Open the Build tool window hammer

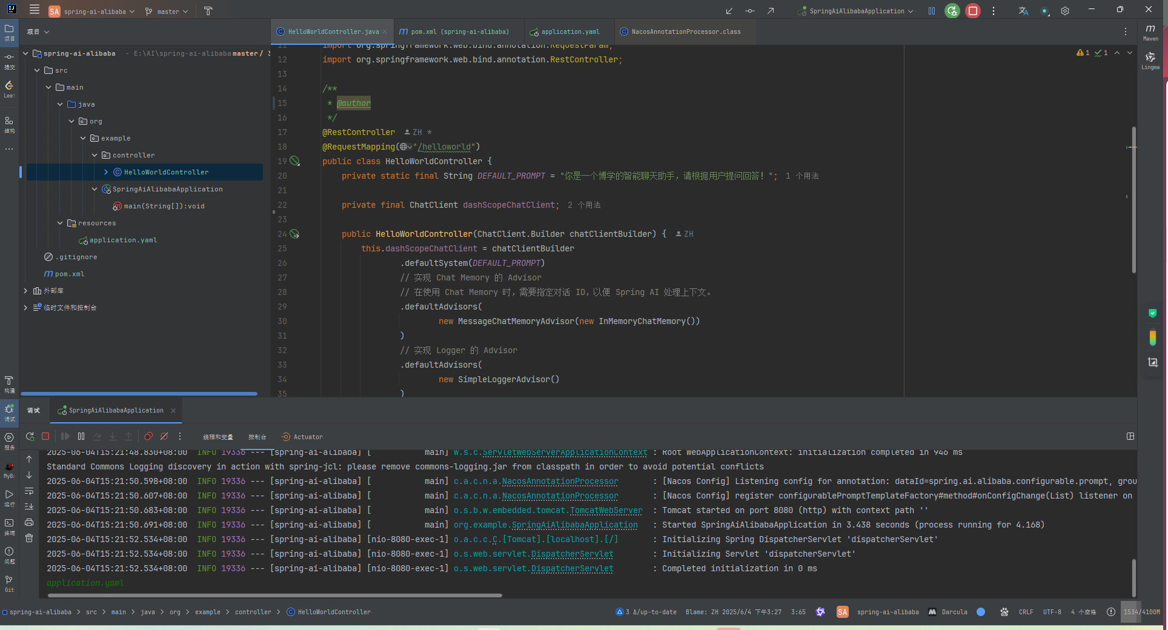point(9,384)
